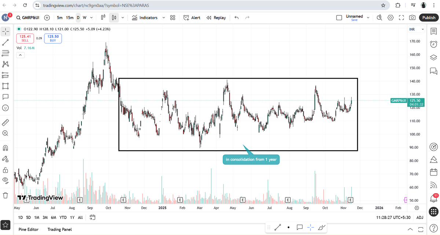
Task: Select the ruler measure tool
Action: point(5,122)
